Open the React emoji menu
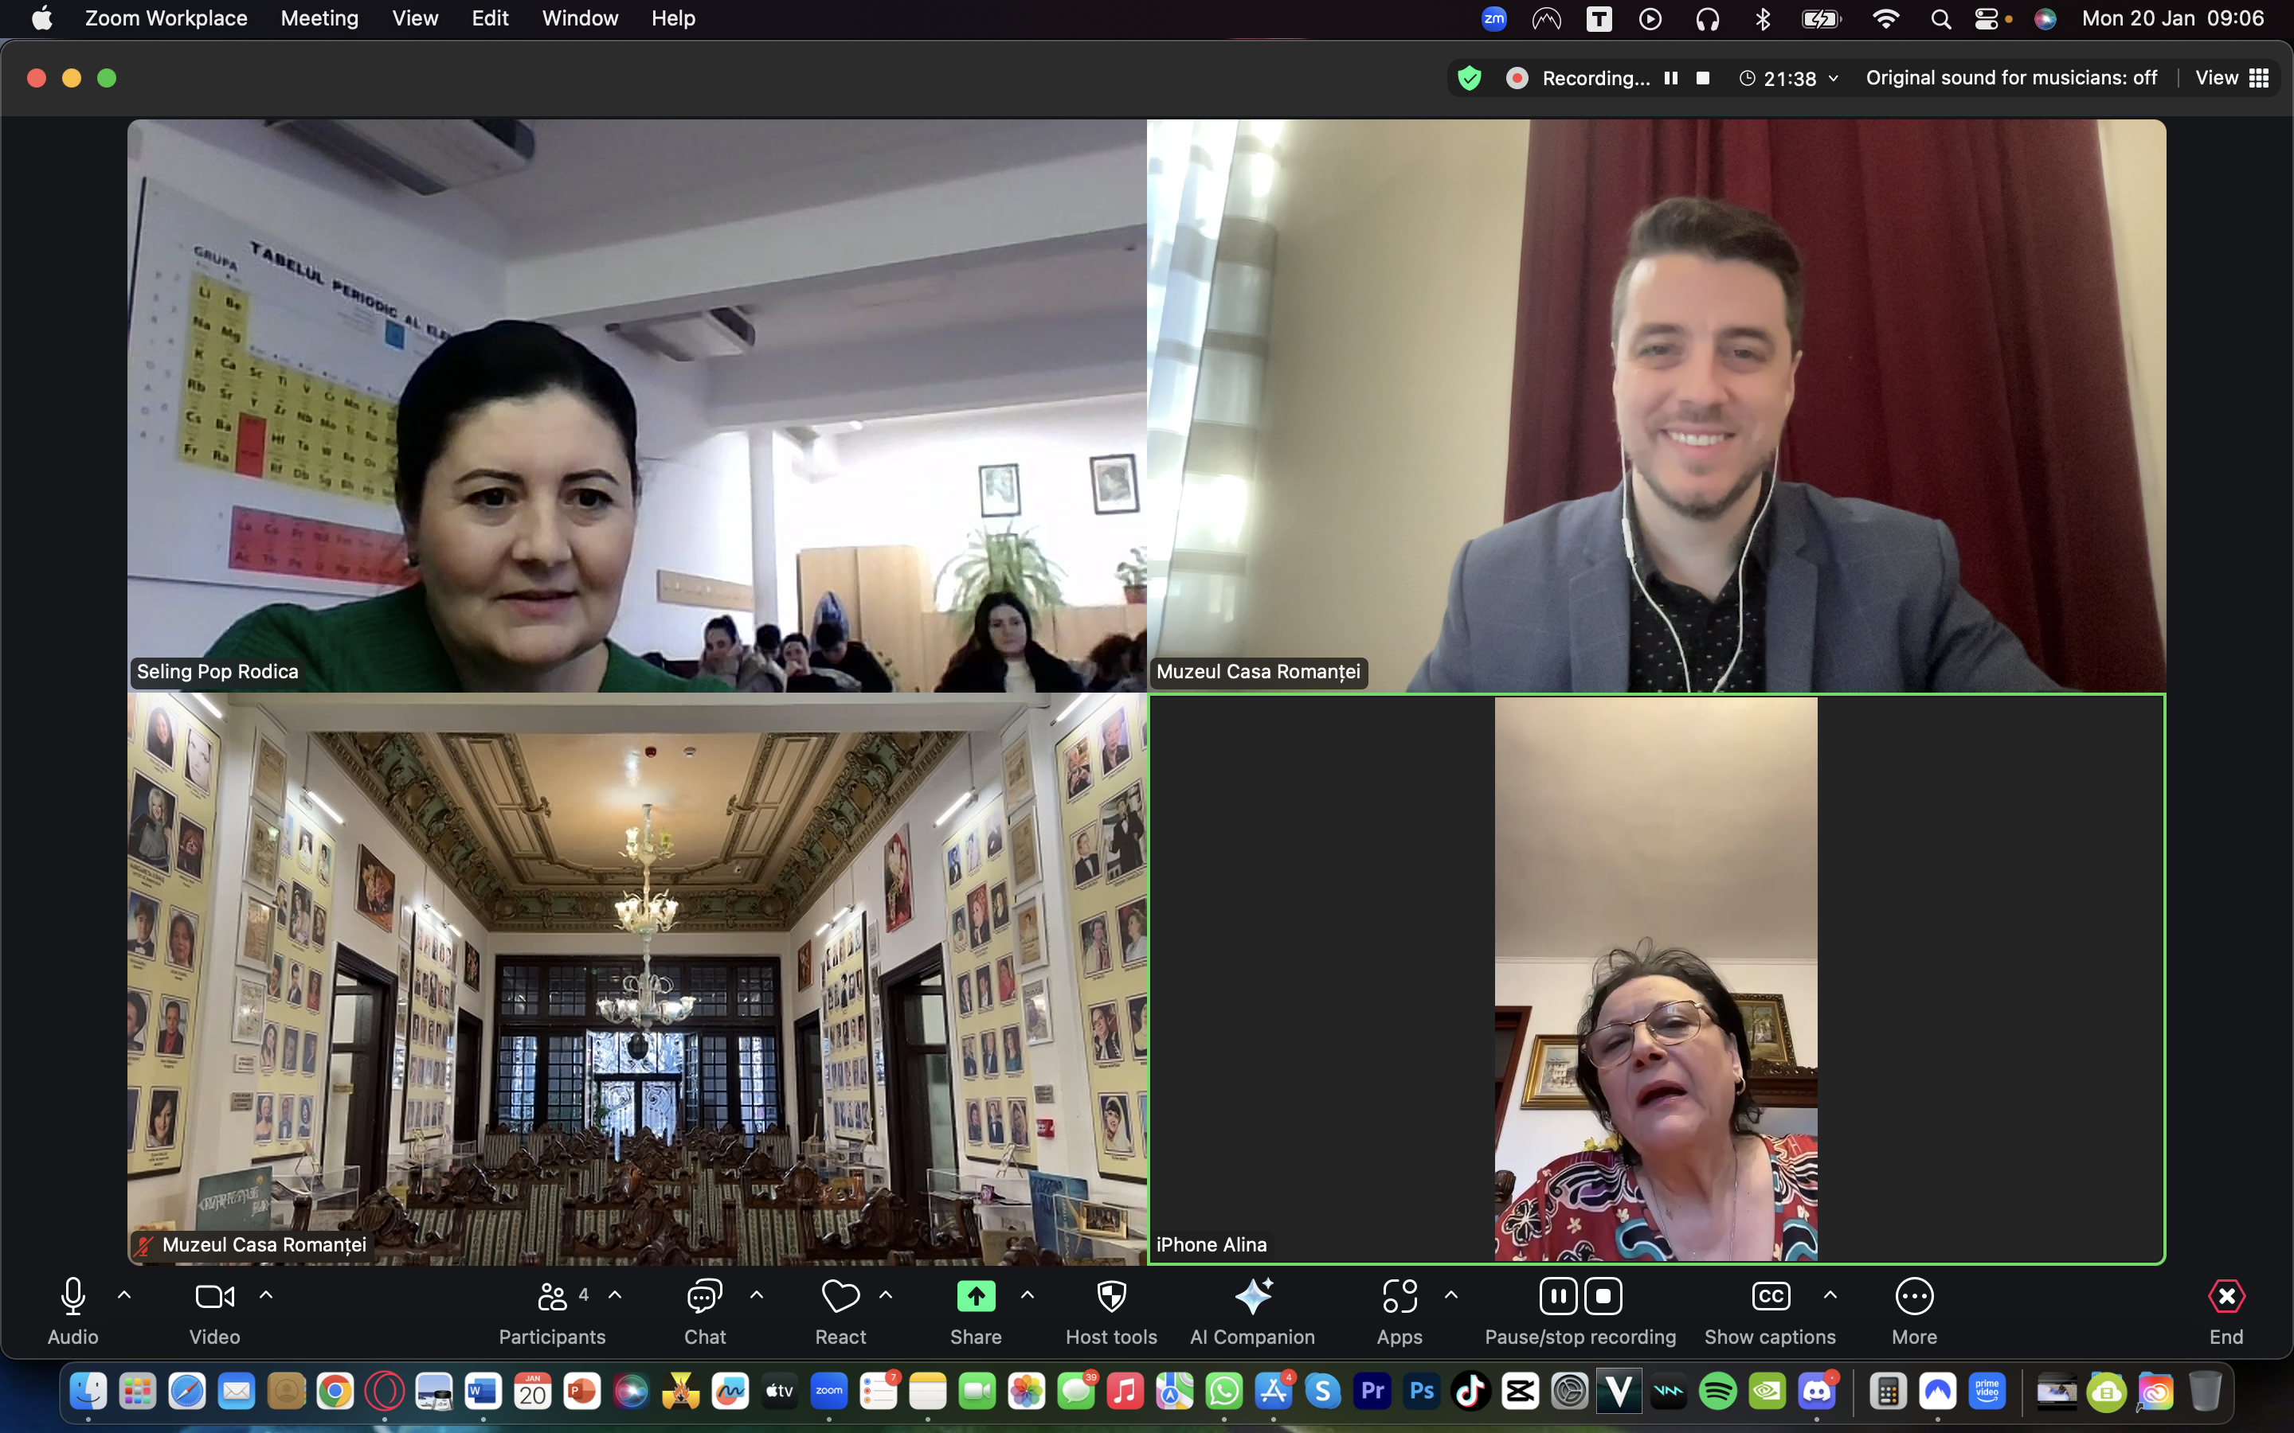Image resolution: width=2294 pixels, height=1433 pixels. pos(840,1295)
